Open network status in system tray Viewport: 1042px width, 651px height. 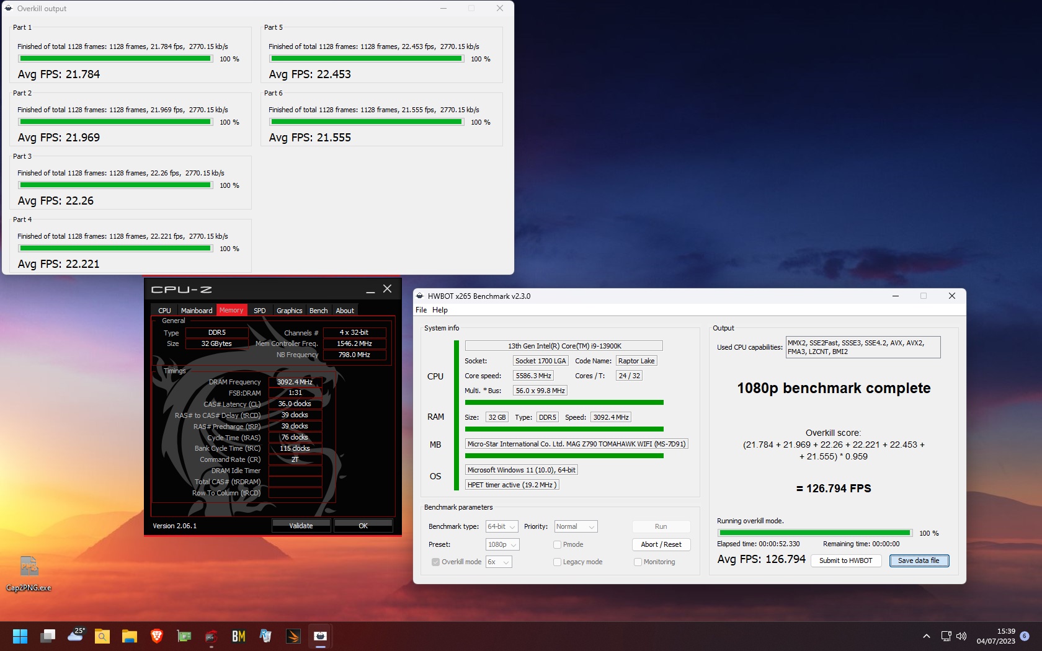tap(946, 636)
